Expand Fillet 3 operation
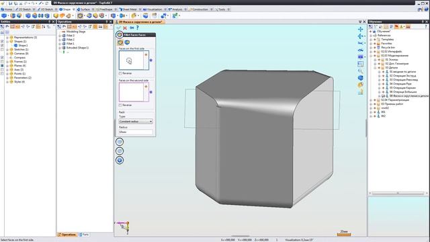The image size is (430, 242). click(60, 36)
